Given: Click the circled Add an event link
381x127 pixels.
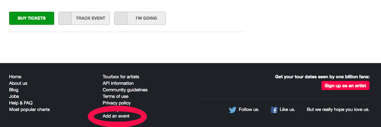Looking at the screenshot, I should 116,116.
